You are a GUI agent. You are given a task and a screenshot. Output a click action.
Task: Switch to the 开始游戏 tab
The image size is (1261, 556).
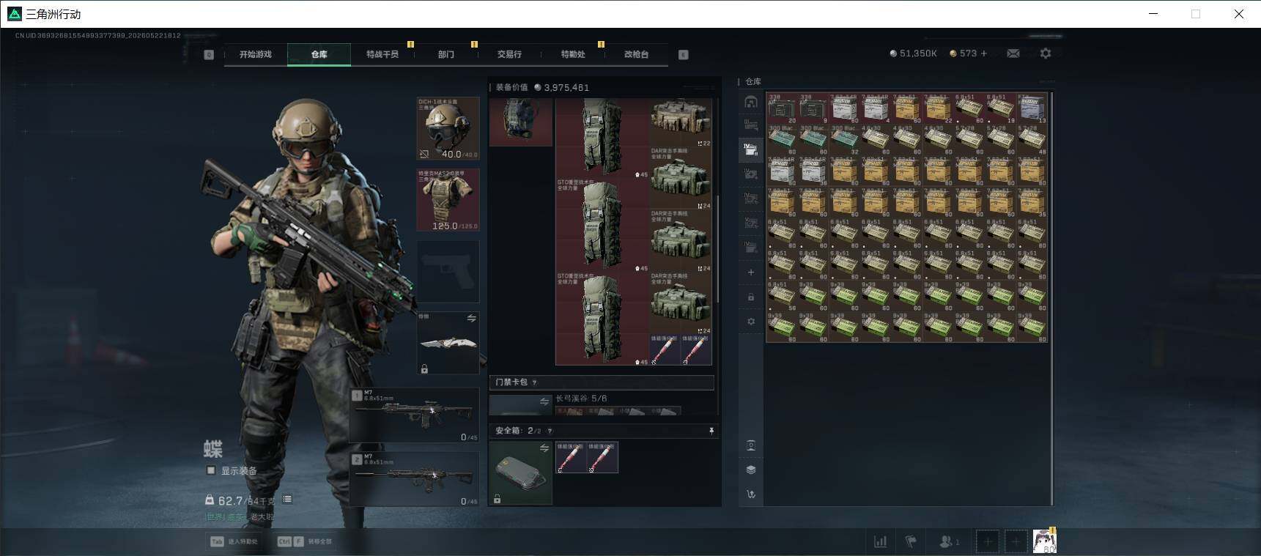point(256,54)
